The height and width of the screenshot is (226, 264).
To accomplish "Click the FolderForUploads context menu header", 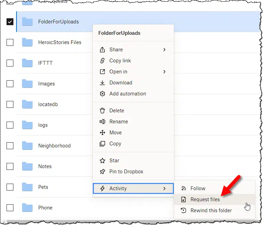I will pos(120,33).
